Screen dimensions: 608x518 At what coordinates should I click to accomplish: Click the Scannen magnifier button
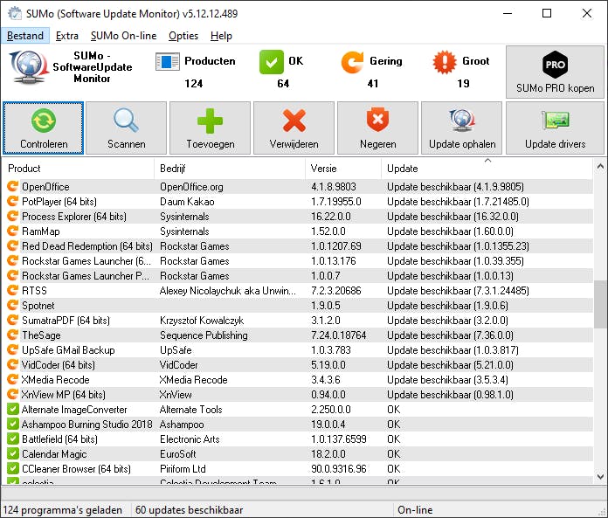coord(126,128)
